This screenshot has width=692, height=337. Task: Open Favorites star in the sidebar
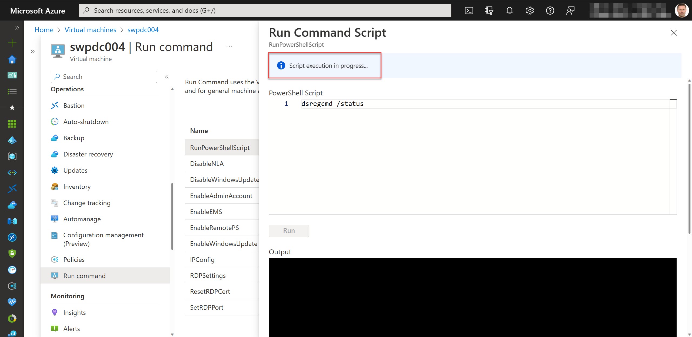(x=12, y=108)
